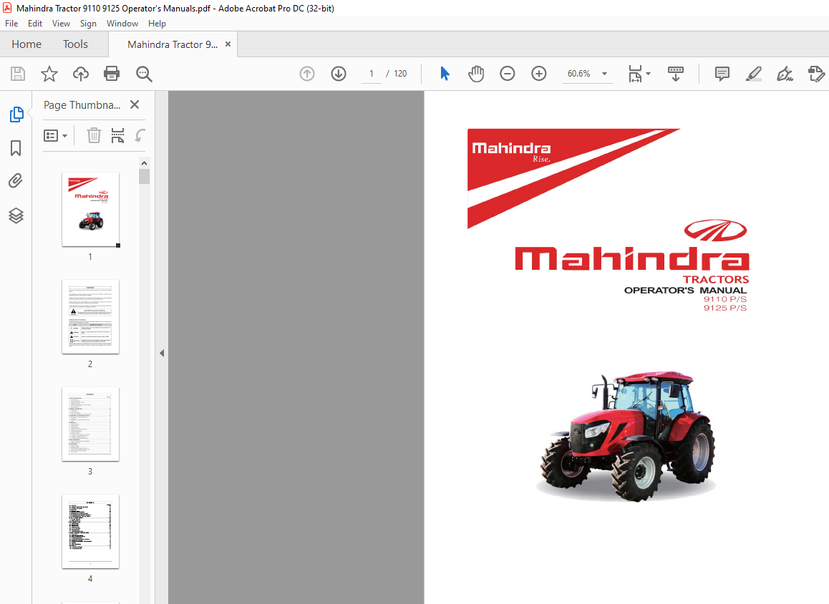Screen dimensions: 829x604
Task: Click the '9110 P/S' model text
Action: click(725, 299)
